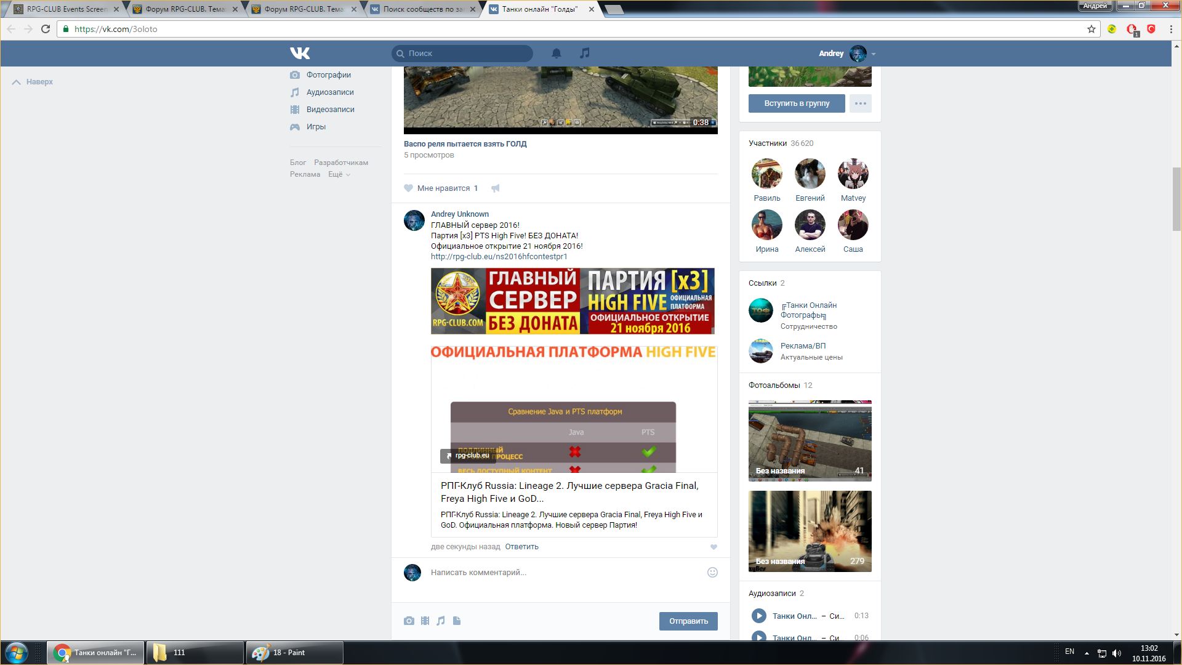
Task: Switch to third Форум RPG-CLUB tab
Action: point(302,9)
